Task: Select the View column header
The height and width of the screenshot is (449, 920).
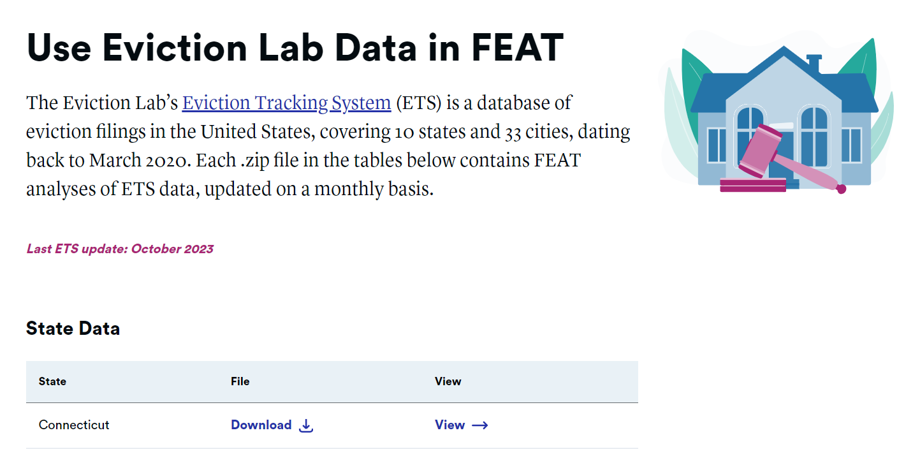Action: (448, 381)
